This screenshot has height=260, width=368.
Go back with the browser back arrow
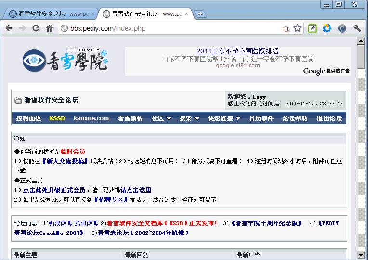click(9, 28)
